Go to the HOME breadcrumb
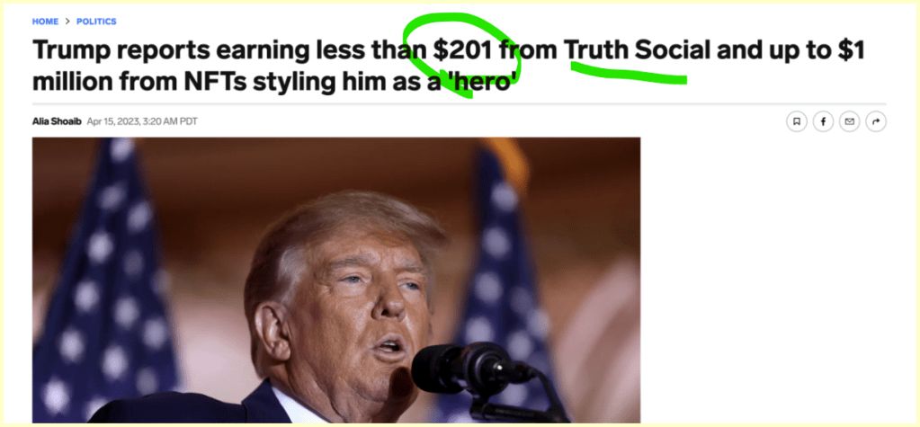 [45, 22]
